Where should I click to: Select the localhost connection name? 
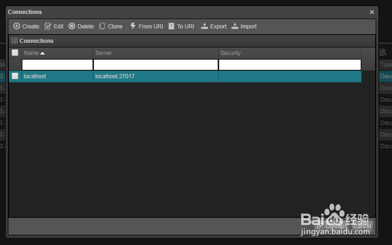pyautogui.click(x=35, y=76)
